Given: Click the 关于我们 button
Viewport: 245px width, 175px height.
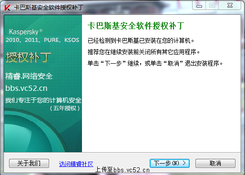Looking at the screenshot, I should coord(29,163).
